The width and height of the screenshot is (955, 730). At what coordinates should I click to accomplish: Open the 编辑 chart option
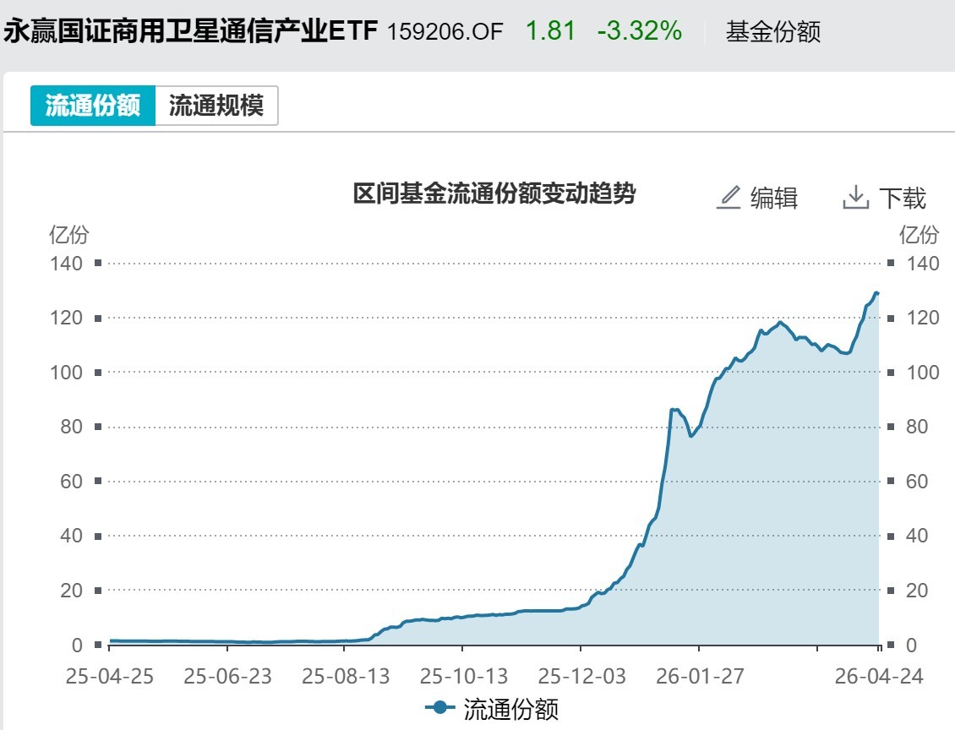click(x=773, y=198)
